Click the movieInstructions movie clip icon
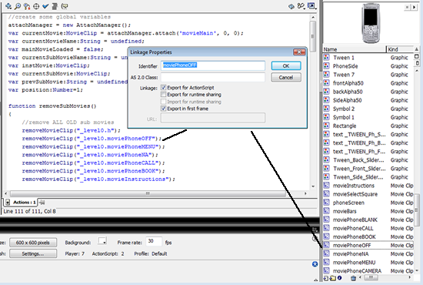This screenshot has width=423, height=285. click(326, 186)
